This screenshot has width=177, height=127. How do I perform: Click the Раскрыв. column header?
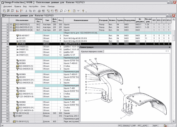(x=103, y=20)
